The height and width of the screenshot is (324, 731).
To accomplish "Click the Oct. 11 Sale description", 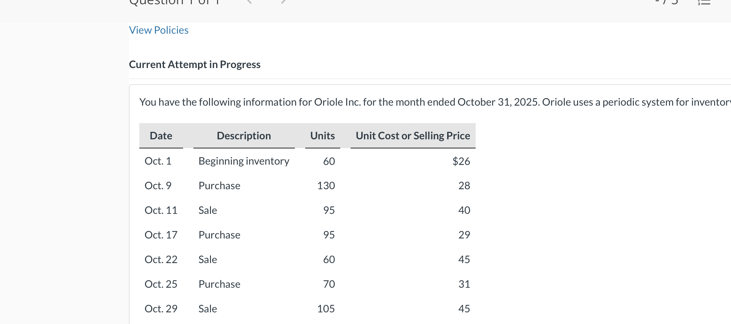I will [x=208, y=210].
